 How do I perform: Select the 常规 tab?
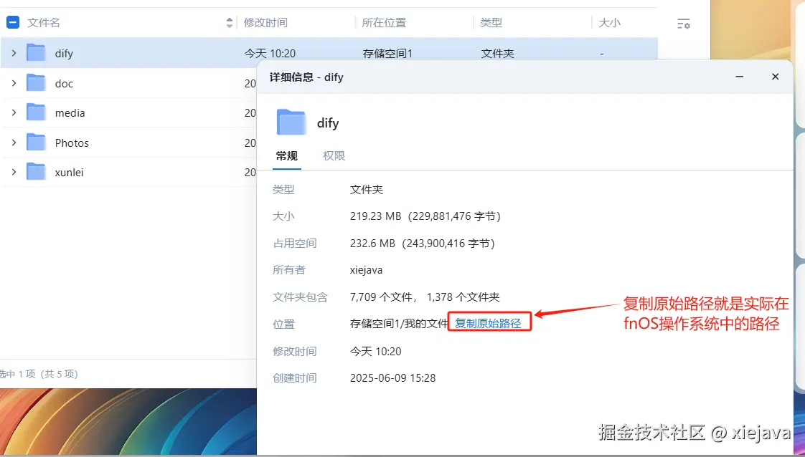[286, 155]
